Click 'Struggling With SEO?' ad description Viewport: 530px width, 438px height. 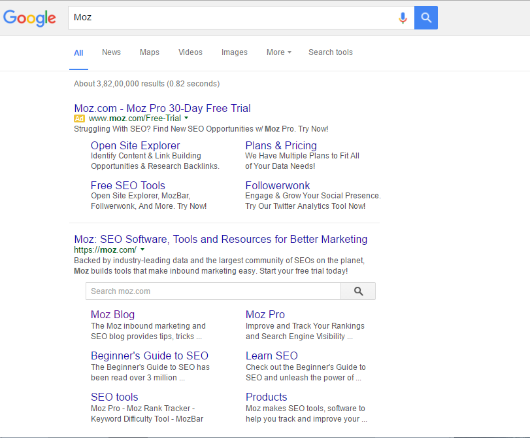(201, 129)
